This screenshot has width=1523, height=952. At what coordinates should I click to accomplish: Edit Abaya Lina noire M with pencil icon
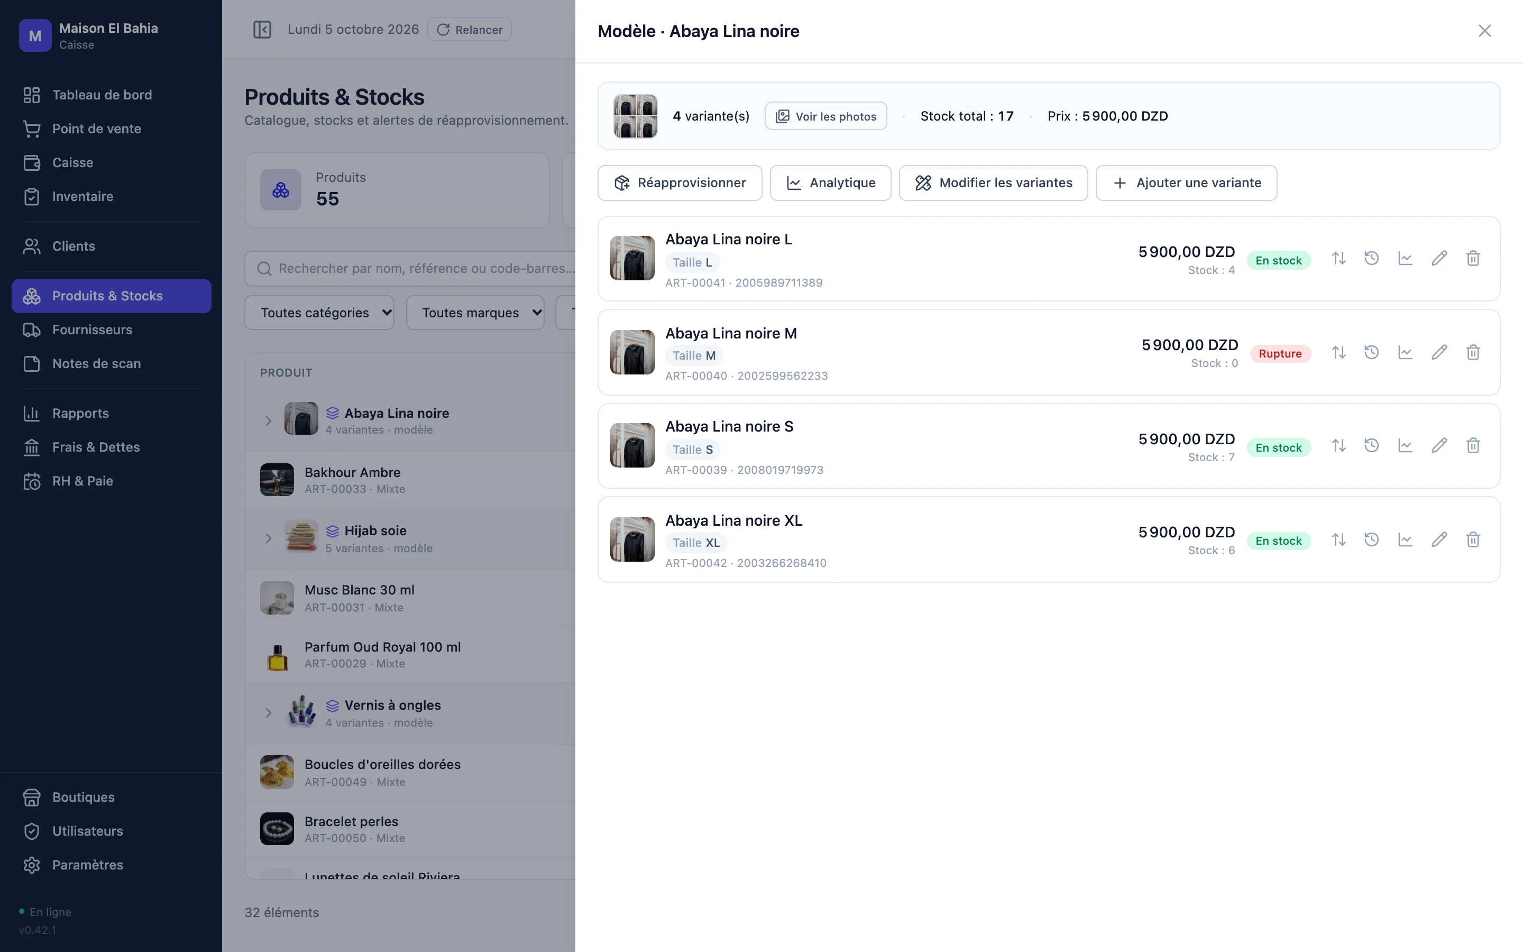[1439, 352]
